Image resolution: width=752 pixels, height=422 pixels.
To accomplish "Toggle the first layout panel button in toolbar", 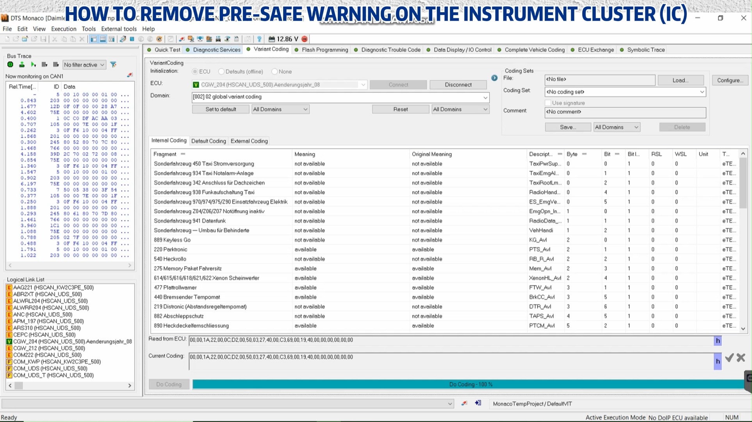I will tap(93, 39).
